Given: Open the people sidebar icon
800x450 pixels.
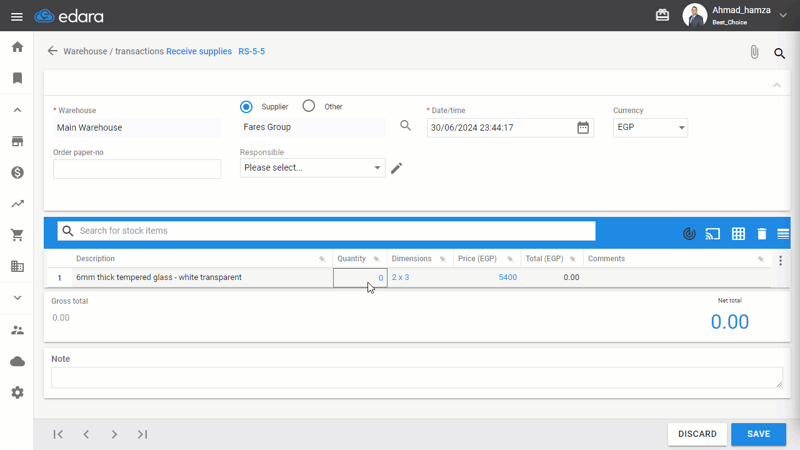Looking at the screenshot, I should click(17, 330).
